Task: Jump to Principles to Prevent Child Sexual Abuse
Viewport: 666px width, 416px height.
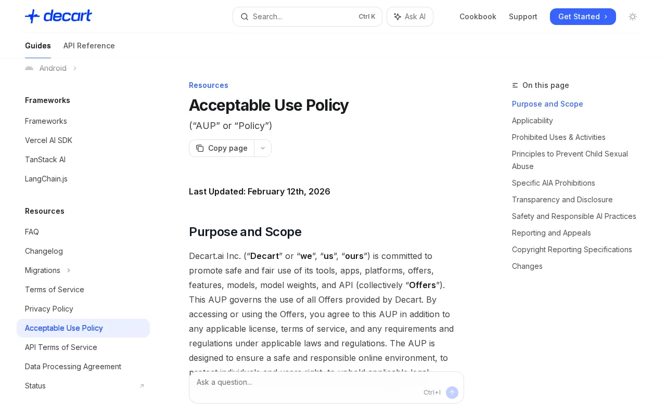Action: [x=570, y=160]
